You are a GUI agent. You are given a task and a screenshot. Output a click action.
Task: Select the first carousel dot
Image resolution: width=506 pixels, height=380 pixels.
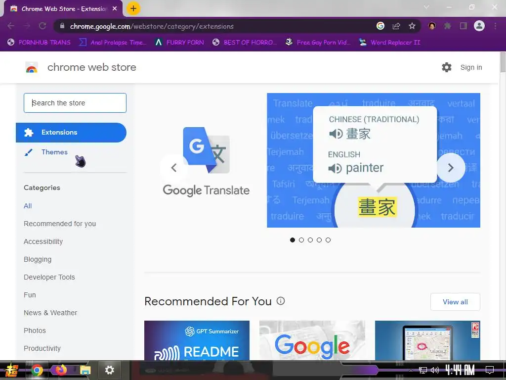(293, 240)
